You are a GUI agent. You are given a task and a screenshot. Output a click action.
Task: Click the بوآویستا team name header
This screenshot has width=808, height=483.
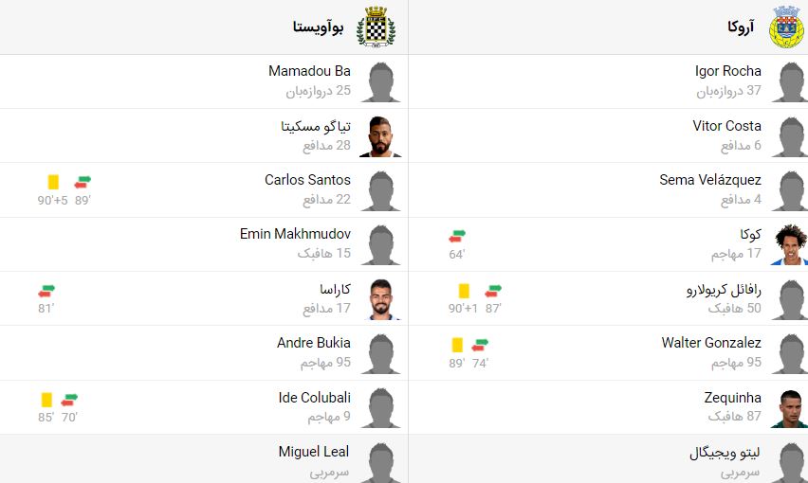[x=319, y=27]
